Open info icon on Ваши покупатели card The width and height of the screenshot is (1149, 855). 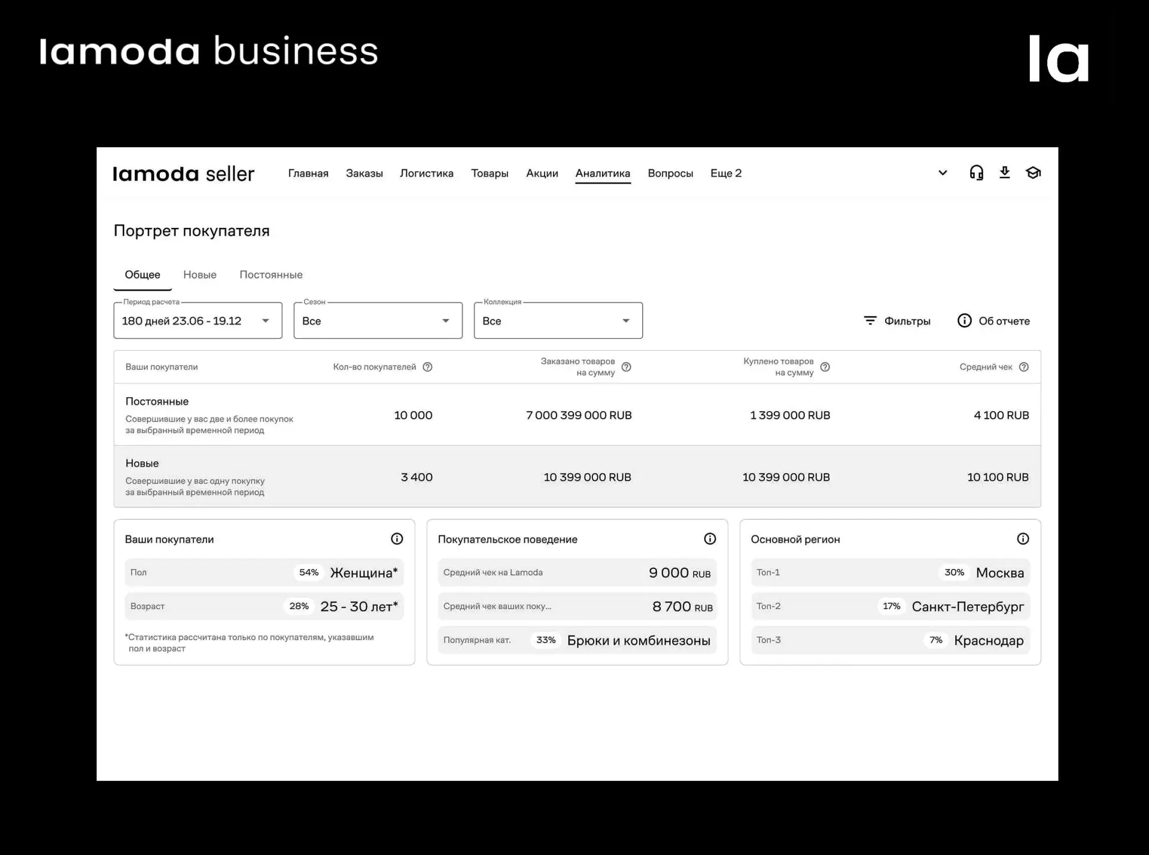click(x=397, y=539)
